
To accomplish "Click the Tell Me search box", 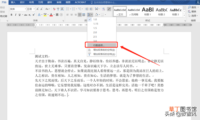I will (x=103, y=2).
